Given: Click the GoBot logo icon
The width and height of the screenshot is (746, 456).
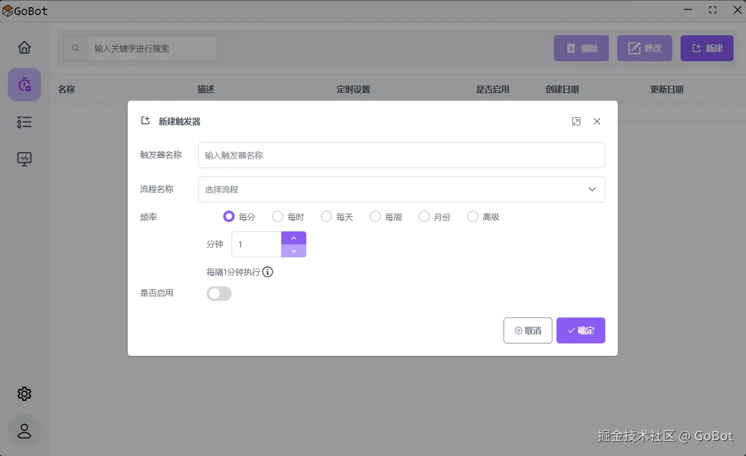Looking at the screenshot, I should pyautogui.click(x=7, y=11).
